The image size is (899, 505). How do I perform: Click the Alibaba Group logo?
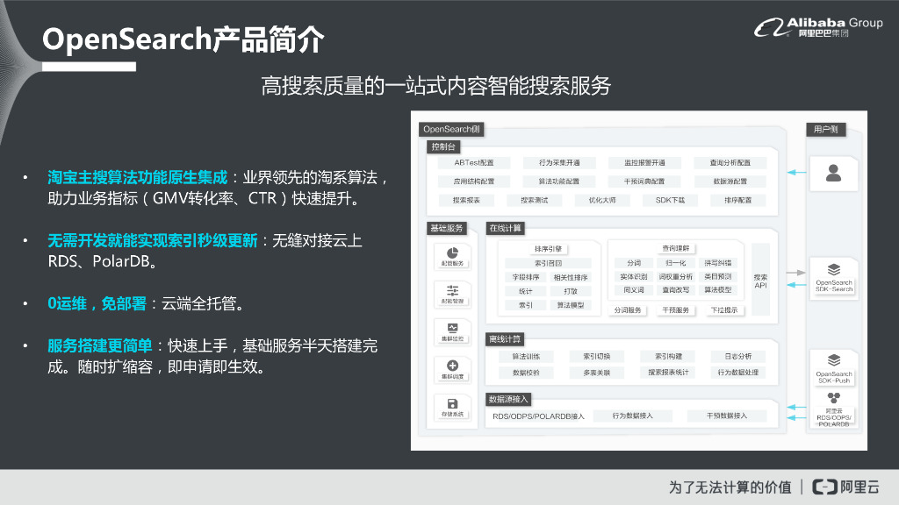pos(818,27)
